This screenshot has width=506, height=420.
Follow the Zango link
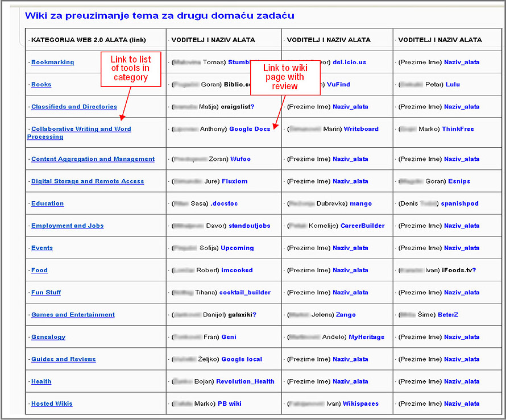[346, 315]
